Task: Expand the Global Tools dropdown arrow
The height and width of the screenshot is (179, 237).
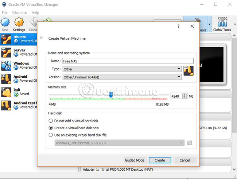Action: pyautogui.click(x=235, y=24)
